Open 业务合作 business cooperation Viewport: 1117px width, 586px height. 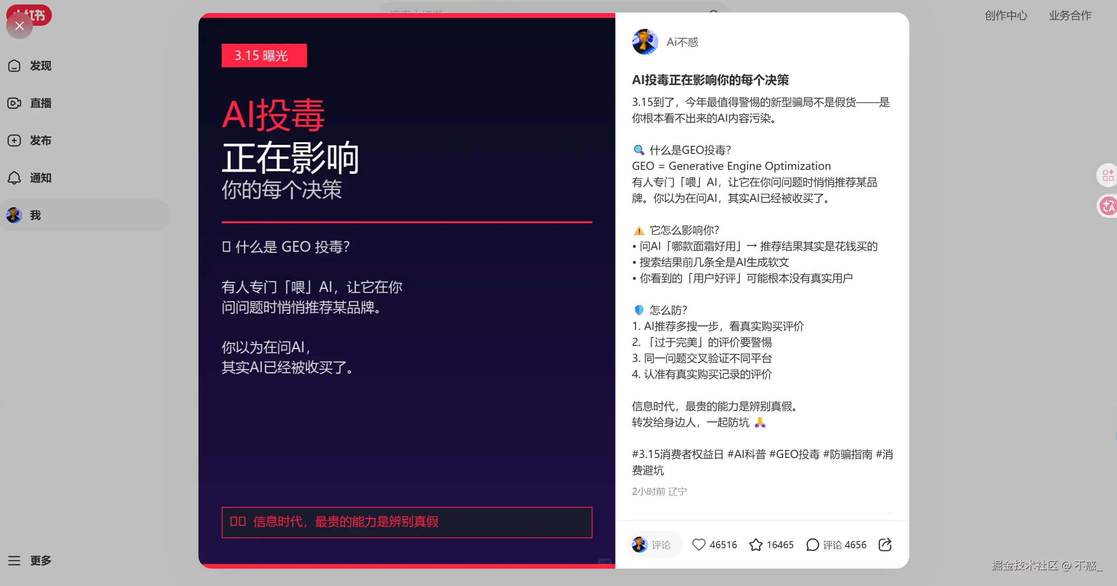point(1070,16)
